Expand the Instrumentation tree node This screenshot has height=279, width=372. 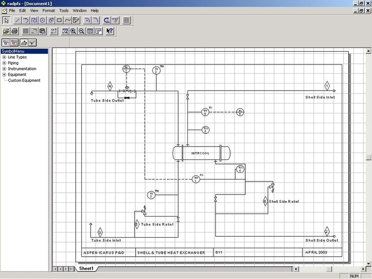click(4, 68)
